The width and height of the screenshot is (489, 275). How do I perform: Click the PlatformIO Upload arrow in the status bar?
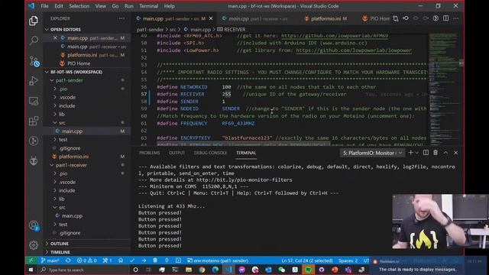pyautogui.click(x=144, y=260)
